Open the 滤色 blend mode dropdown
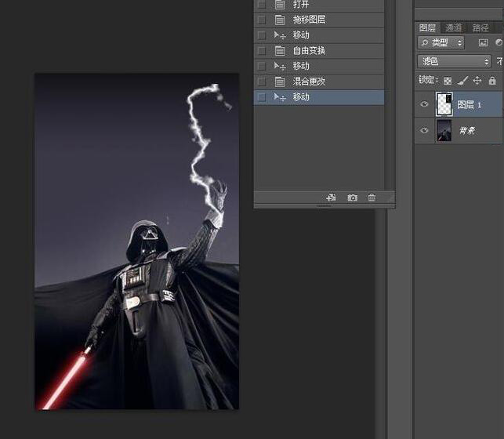The height and width of the screenshot is (439, 504). (454, 61)
